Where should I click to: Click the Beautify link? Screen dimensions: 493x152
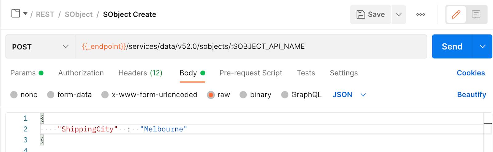click(x=471, y=94)
